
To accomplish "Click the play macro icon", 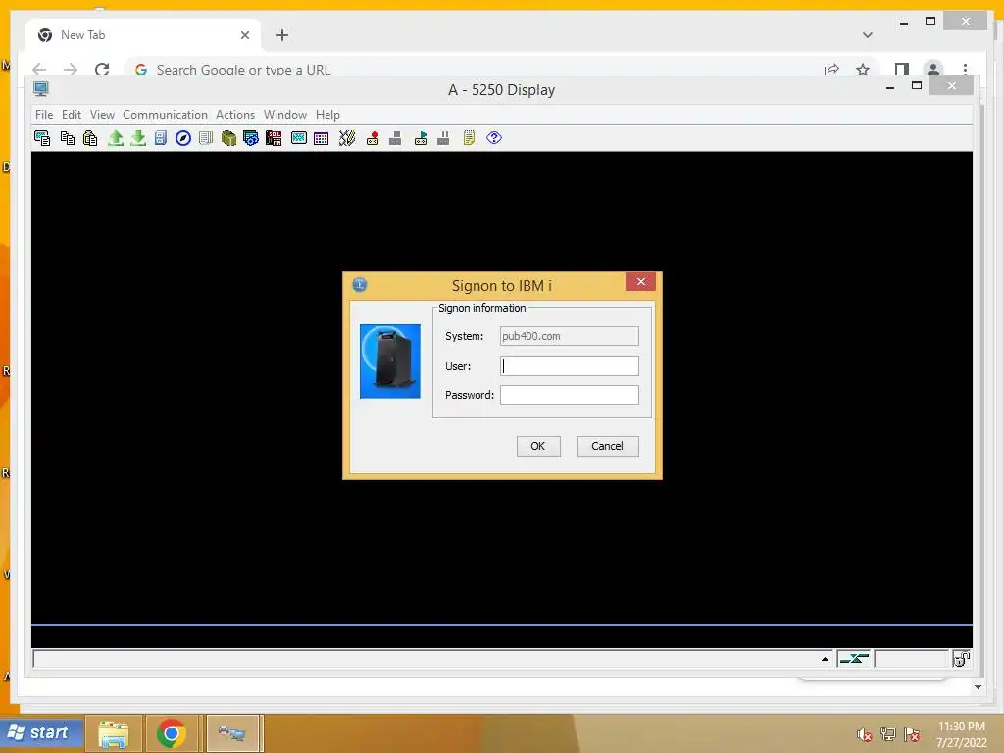I will click(x=421, y=138).
